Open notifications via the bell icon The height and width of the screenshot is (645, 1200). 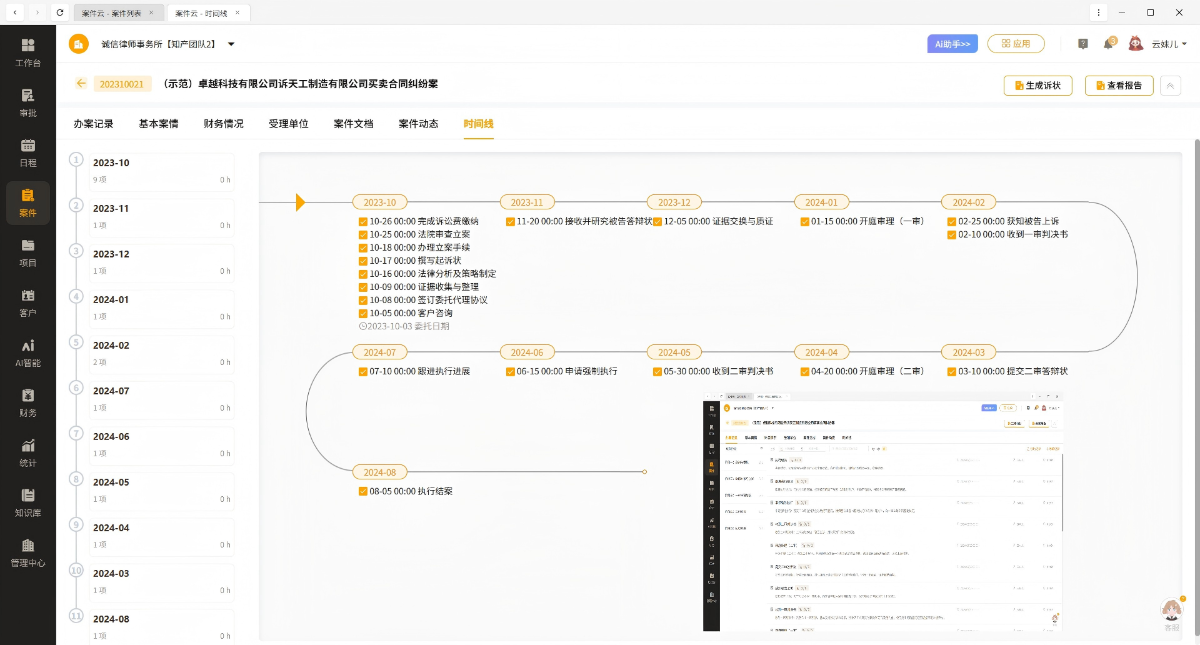click(1109, 43)
